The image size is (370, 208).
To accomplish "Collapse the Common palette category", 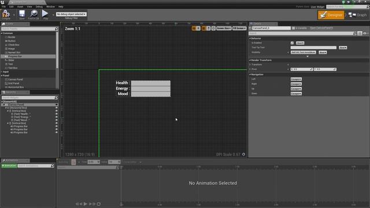I will (x=2, y=34).
